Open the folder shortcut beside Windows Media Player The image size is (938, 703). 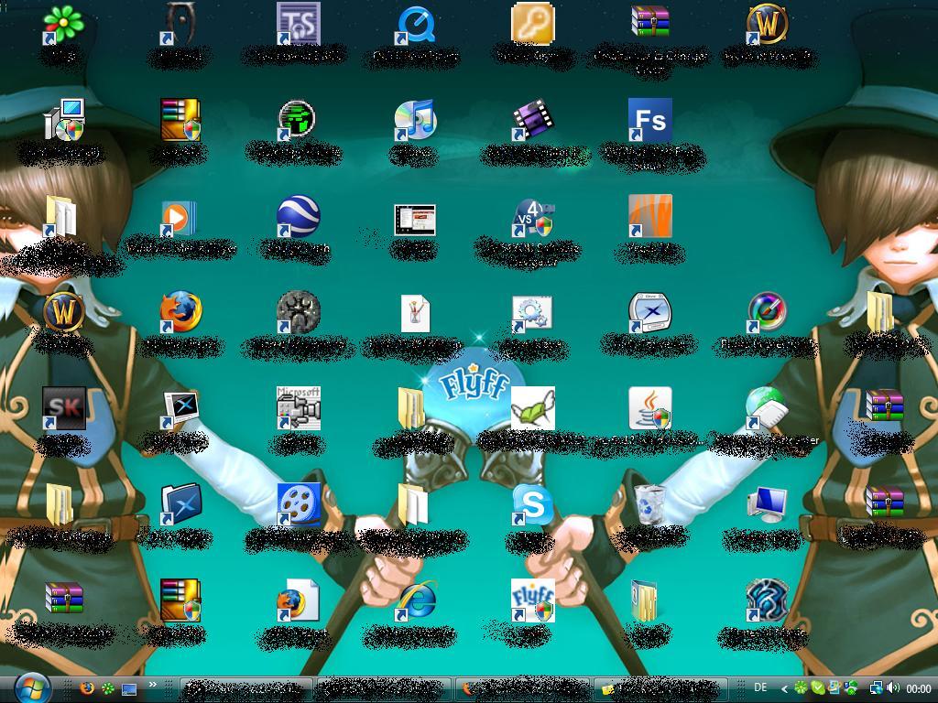[61, 216]
